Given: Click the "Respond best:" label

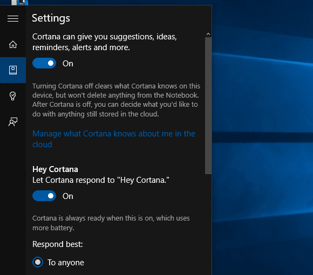Looking at the screenshot, I should click(x=58, y=244).
